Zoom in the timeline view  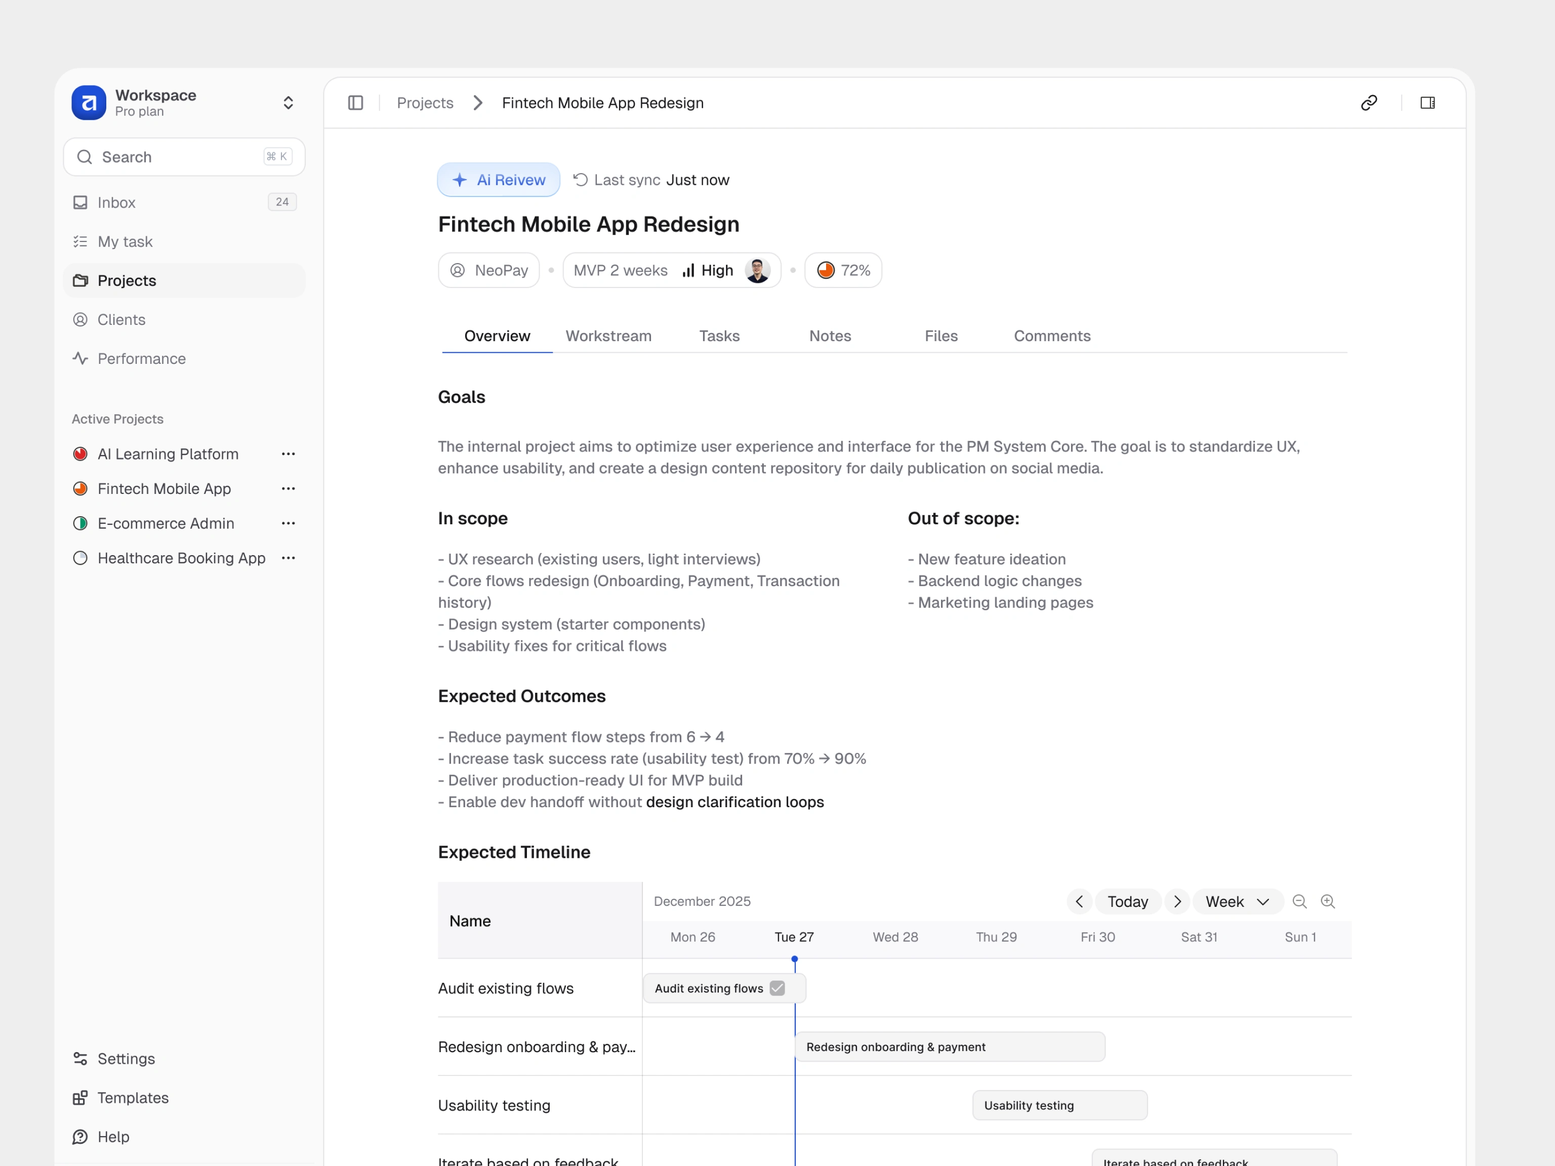[x=1327, y=902]
